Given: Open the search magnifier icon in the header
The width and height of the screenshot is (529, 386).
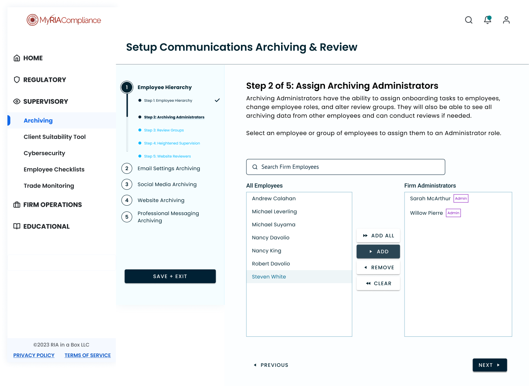Looking at the screenshot, I should coord(469,20).
